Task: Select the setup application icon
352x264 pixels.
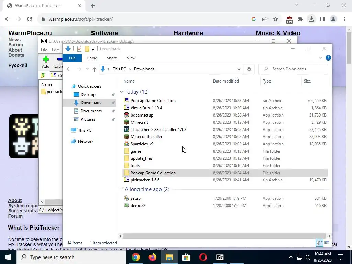Action: coord(126,198)
